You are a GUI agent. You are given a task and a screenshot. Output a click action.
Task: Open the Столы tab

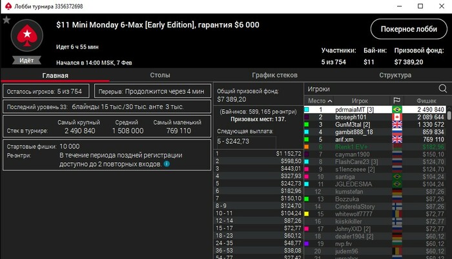pos(160,75)
